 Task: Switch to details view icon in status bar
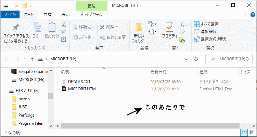(x=244, y=133)
